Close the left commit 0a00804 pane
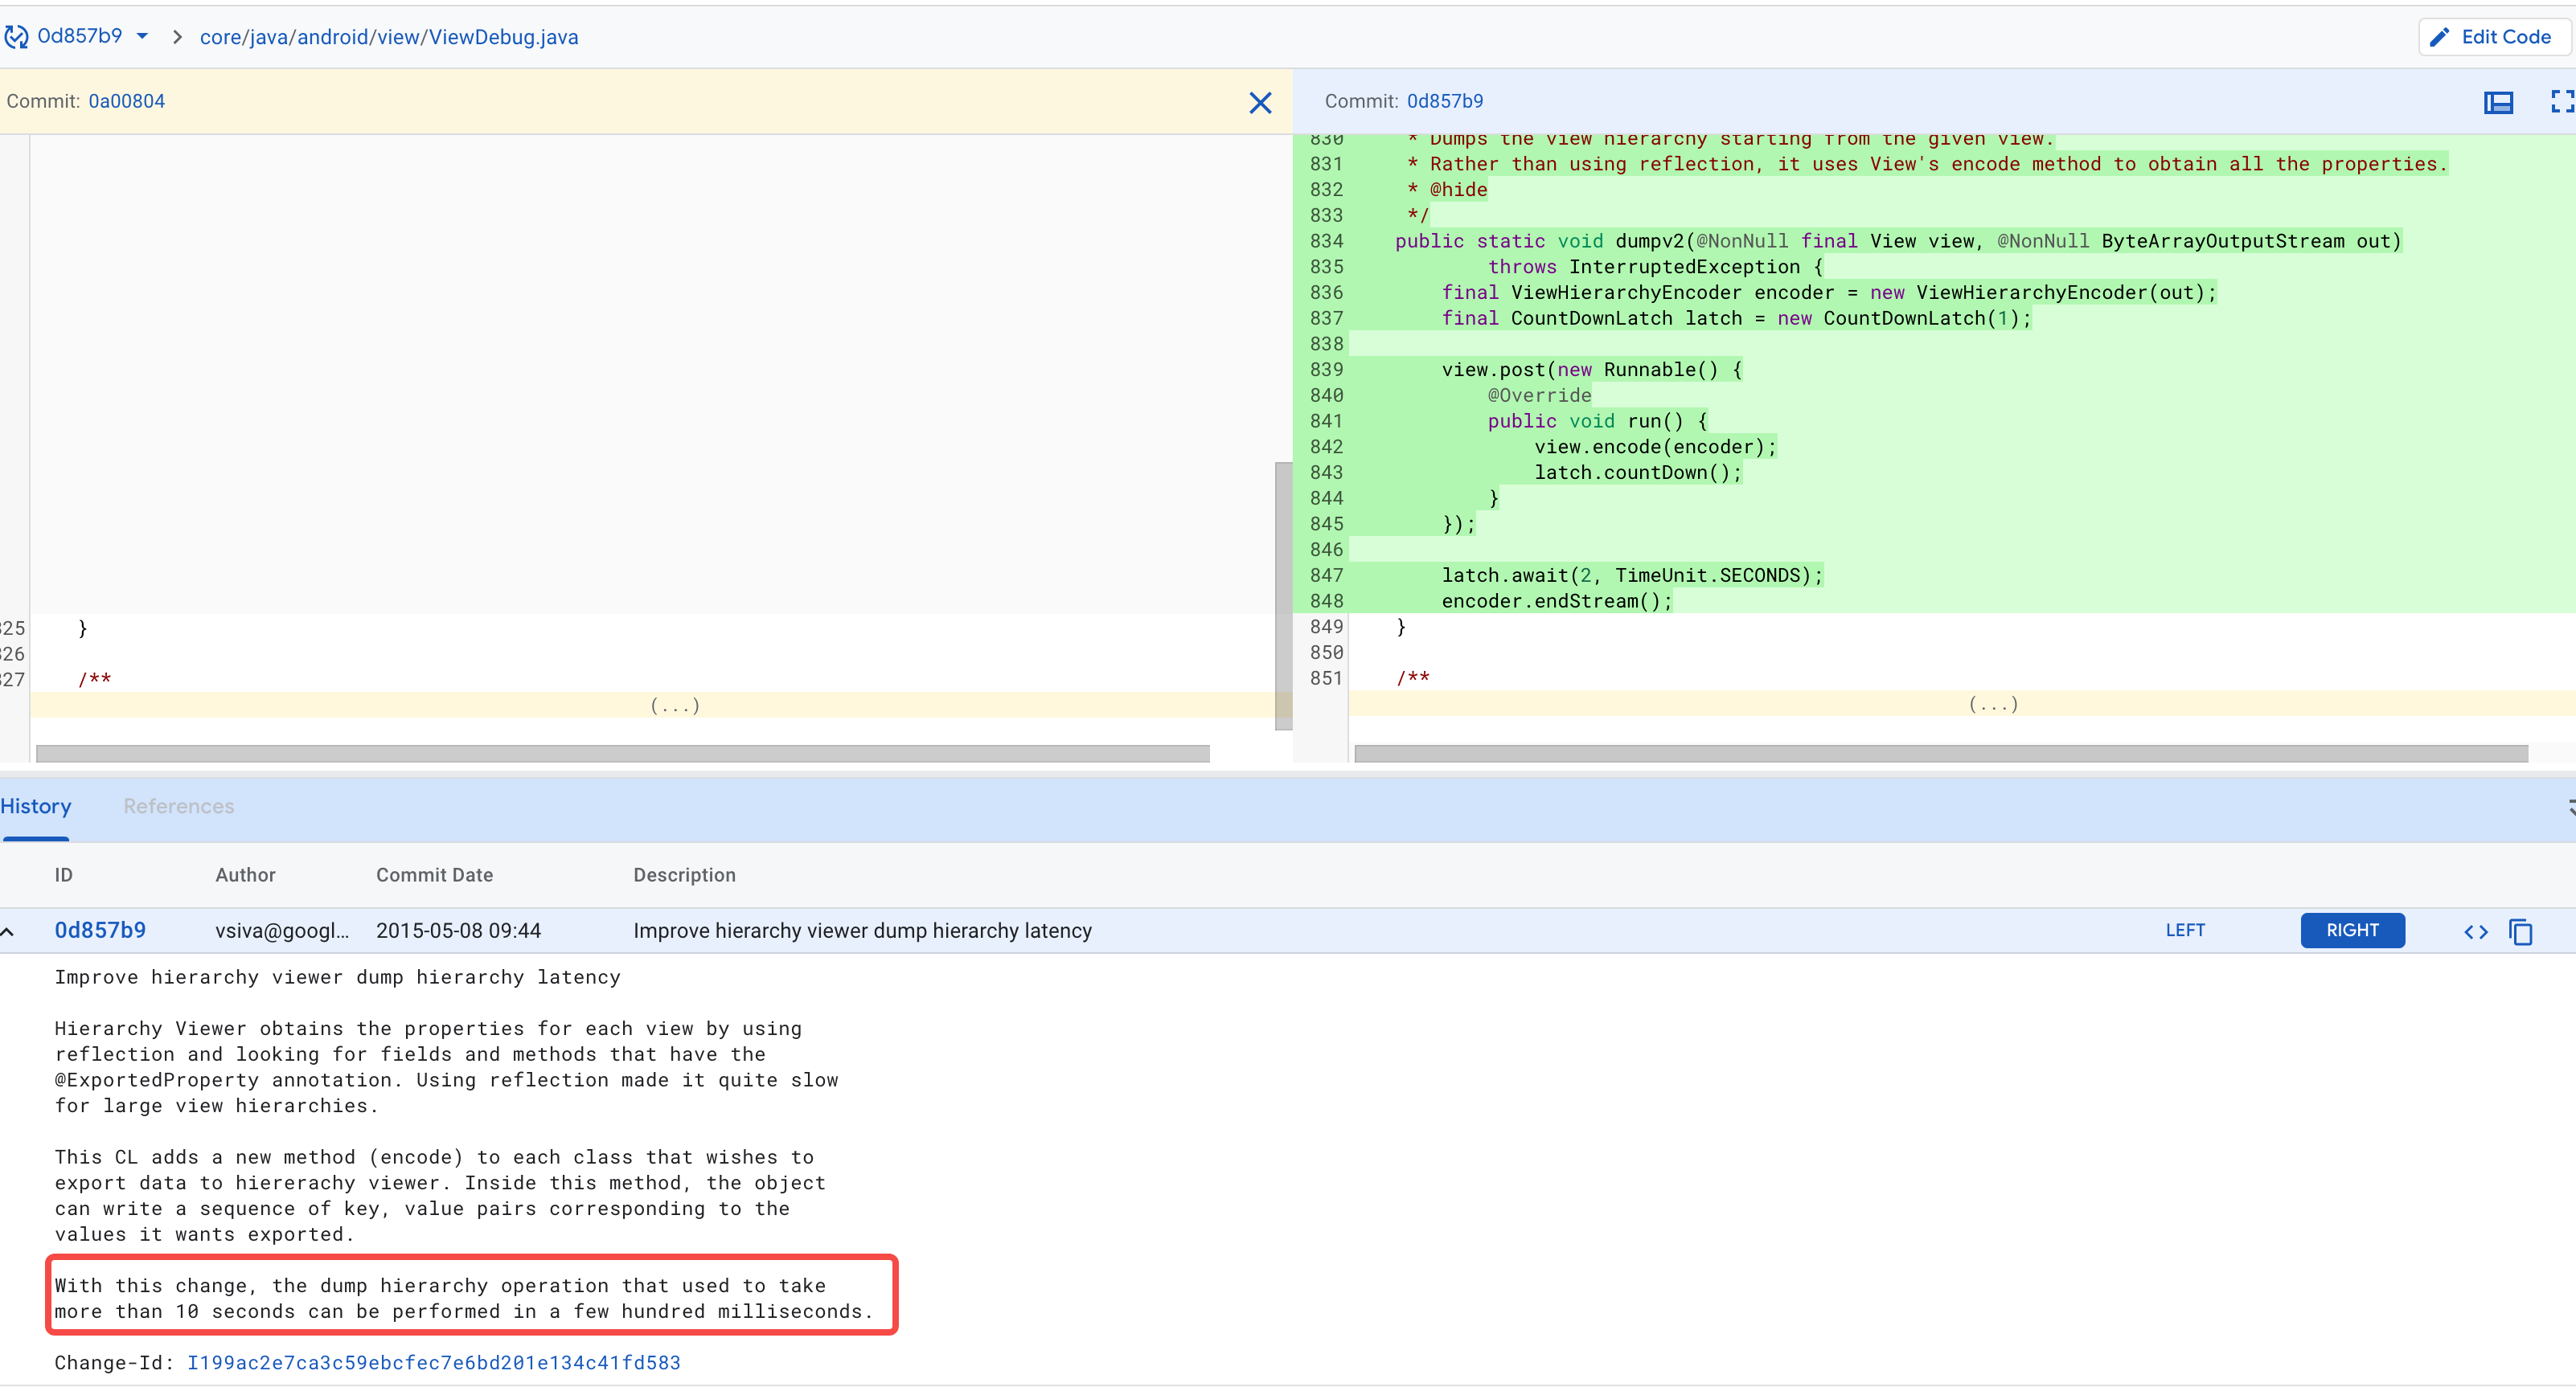Screen dimensions: 2576x1387 [1260, 102]
